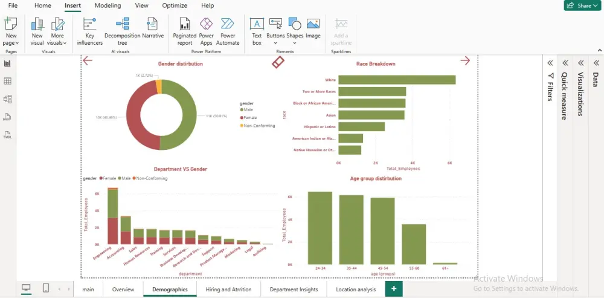Switch to the Location analysis page

356,289
